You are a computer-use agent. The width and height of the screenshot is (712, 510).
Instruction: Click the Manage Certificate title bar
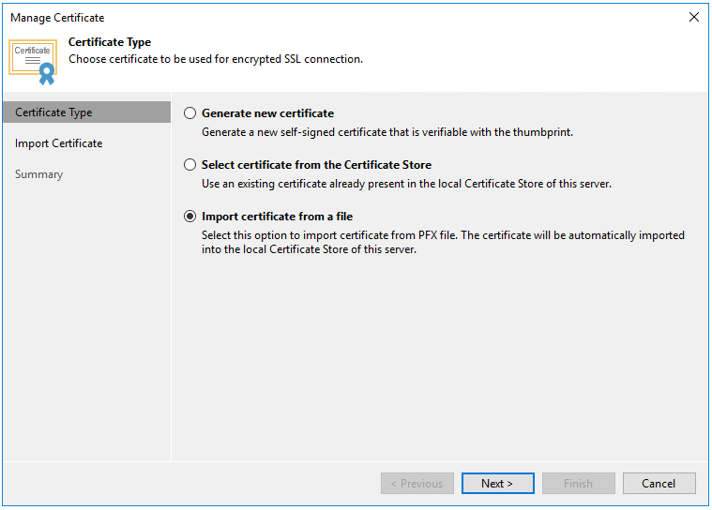pyautogui.click(x=281, y=17)
